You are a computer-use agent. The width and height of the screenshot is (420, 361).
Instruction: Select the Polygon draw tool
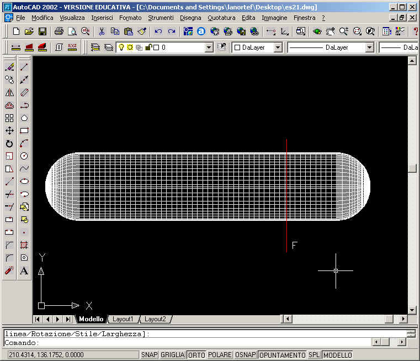tap(24, 118)
